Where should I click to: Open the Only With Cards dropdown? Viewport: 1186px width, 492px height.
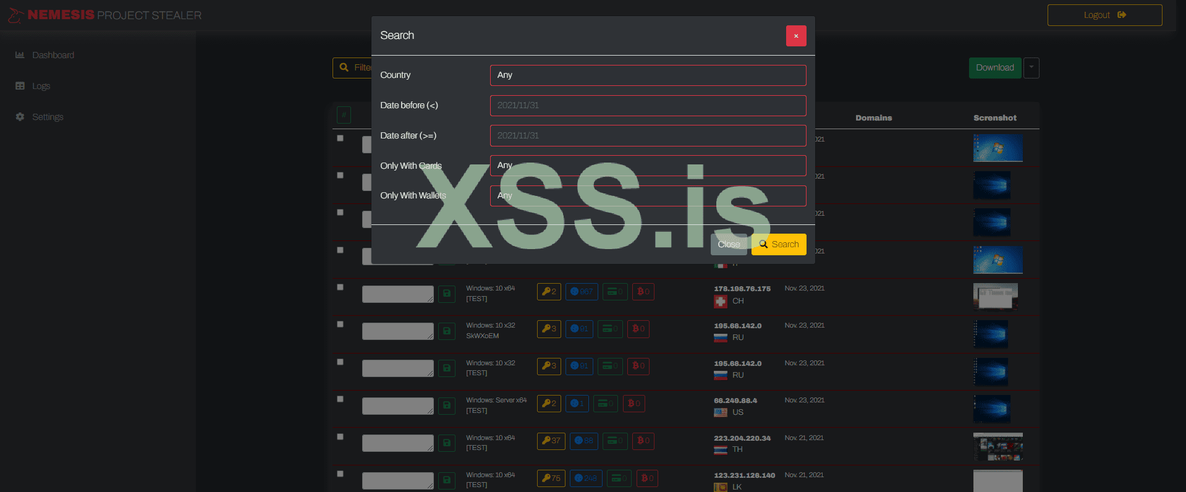[x=648, y=165]
